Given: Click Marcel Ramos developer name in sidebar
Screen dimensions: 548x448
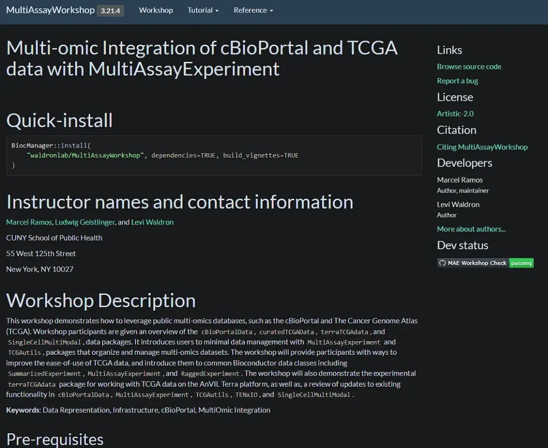Looking at the screenshot, I should coord(460,180).
